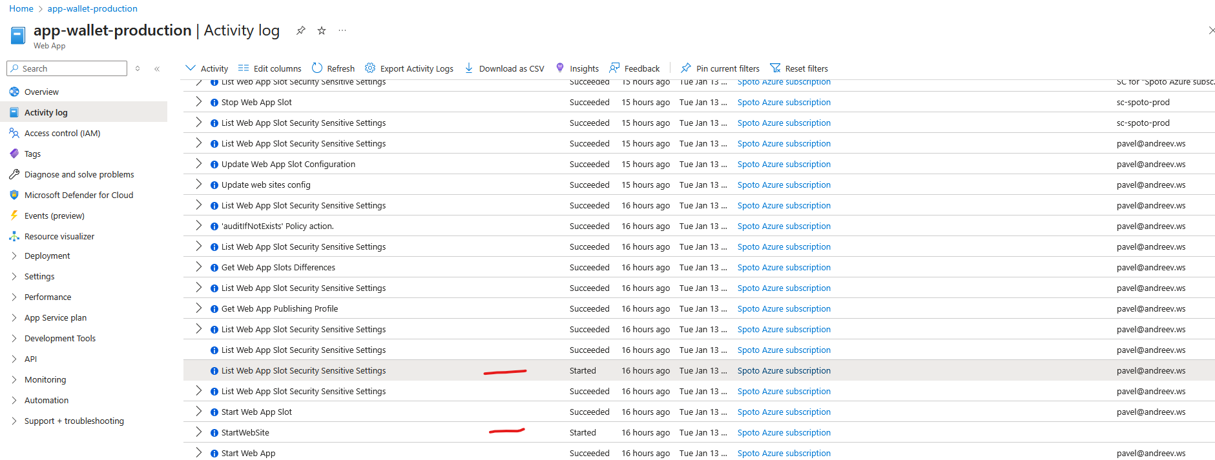This screenshot has width=1215, height=460.
Task: Click the Resource visualizer icon
Action: click(14, 236)
